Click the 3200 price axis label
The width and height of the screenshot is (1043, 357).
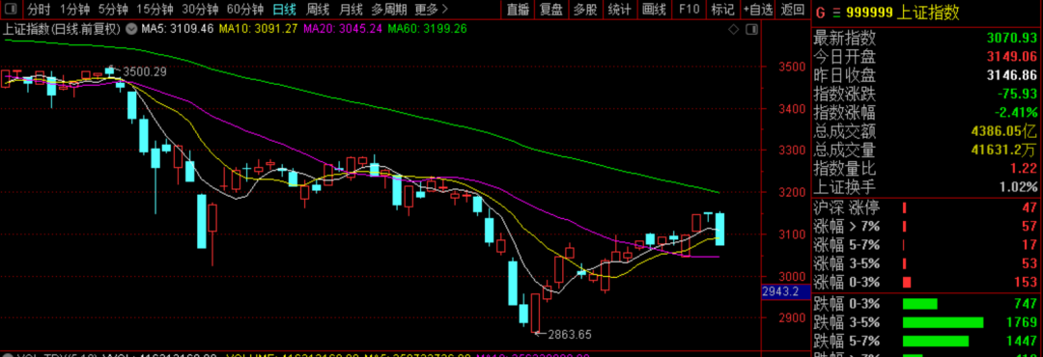[x=793, y=193]
